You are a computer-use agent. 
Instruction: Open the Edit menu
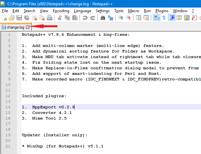click(16, 11)
